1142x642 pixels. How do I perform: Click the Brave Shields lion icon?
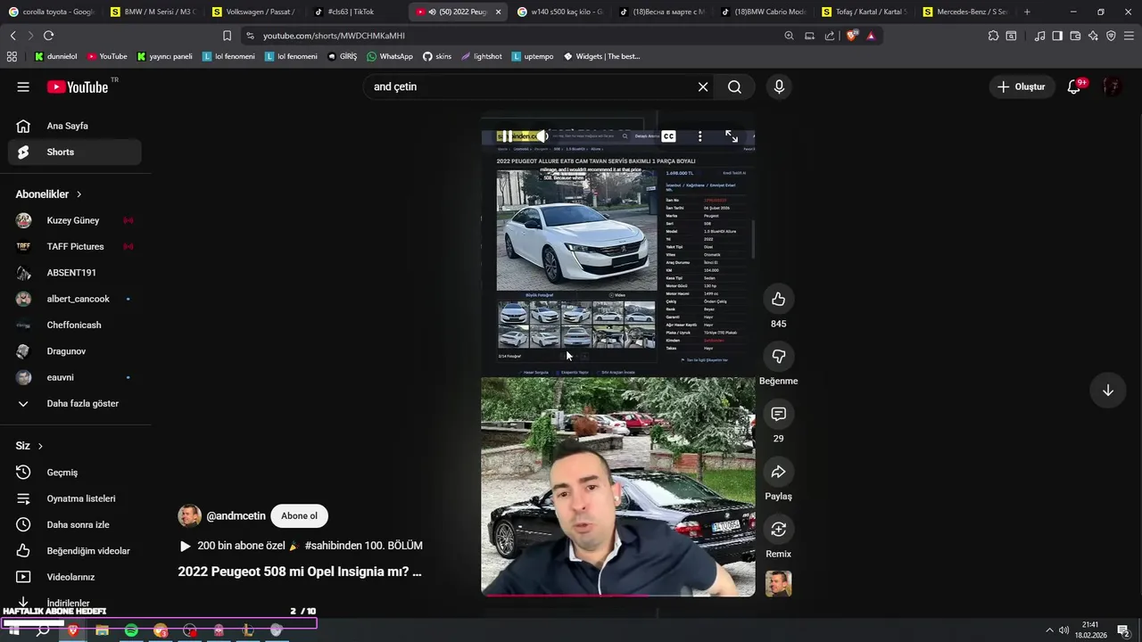coord(852,36)
